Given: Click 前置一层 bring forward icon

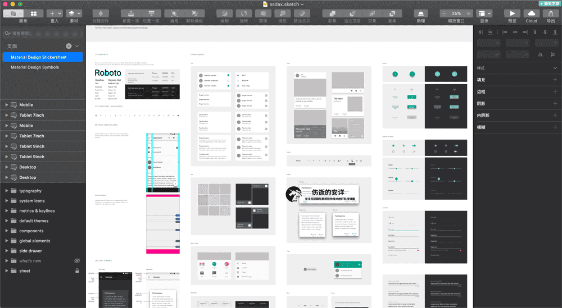Looking at the screenshot, I should click(x=131, y=13).
